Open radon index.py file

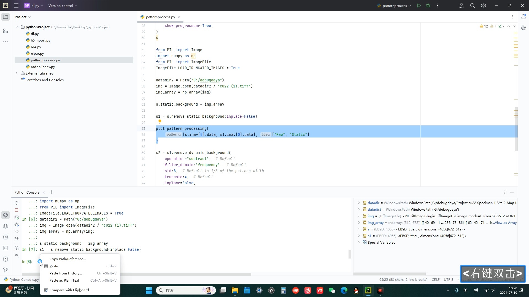(43, 67)
